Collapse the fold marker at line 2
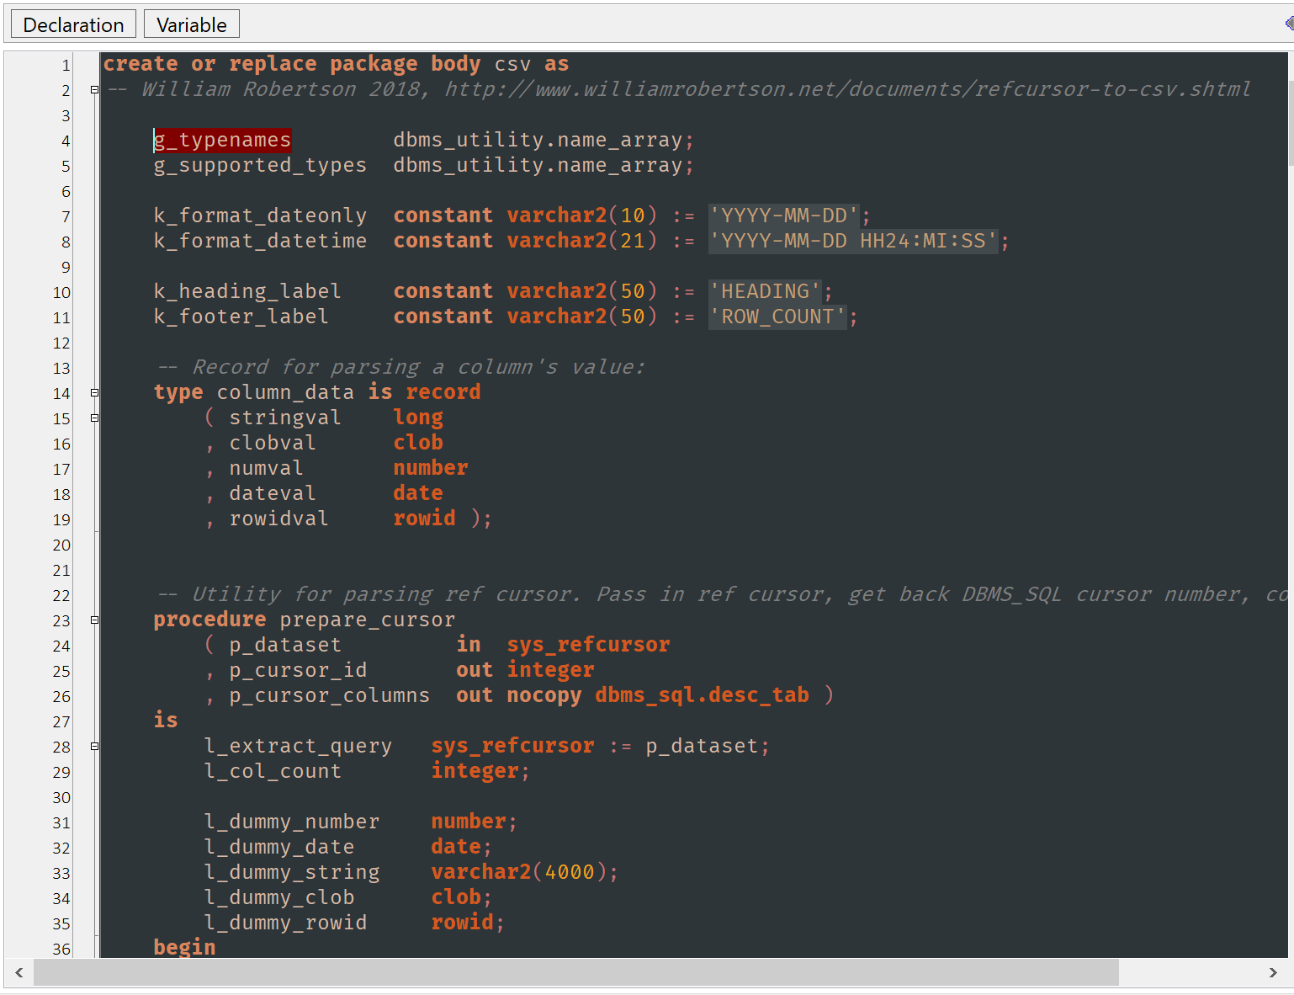The width and height of the screenshot is (1294, 995). (x=94, y=89)
